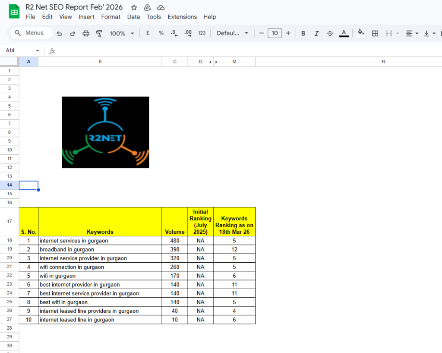The width and height of the screenshot is (442, 353).
Task: Open the Default font dropdown
Action: click(x=233, y=33)
